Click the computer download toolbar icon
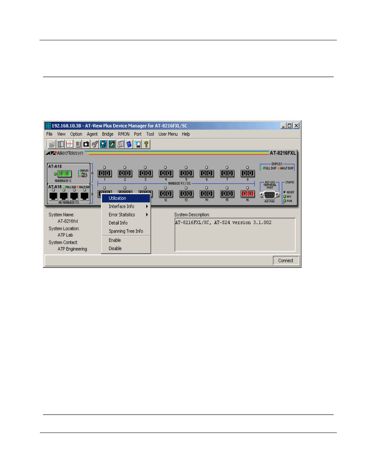 click(x=137, y=144)
